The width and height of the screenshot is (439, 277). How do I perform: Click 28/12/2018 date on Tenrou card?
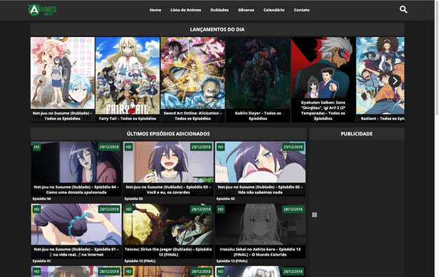[x=201, y=209]
